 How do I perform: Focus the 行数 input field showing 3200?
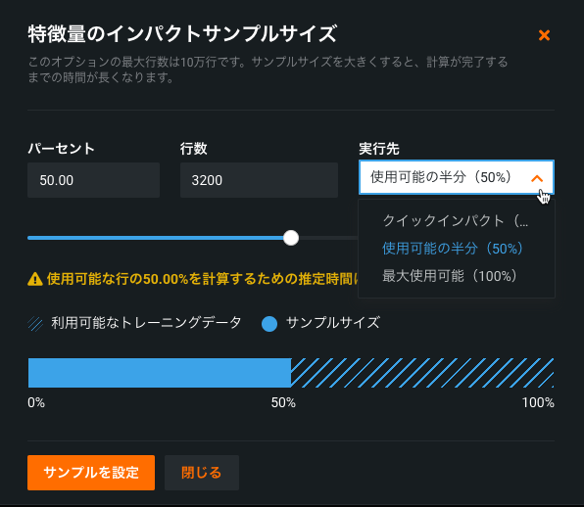pos(259,180)
